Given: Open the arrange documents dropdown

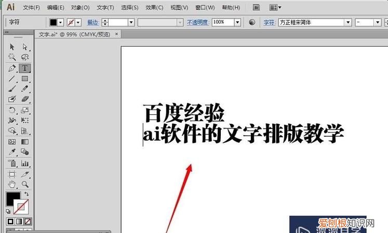Looking at the screenshot, I should [x=275, y=8].
